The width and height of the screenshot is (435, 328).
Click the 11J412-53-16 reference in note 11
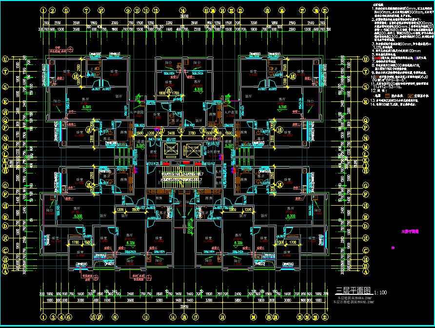coord(387,87)
